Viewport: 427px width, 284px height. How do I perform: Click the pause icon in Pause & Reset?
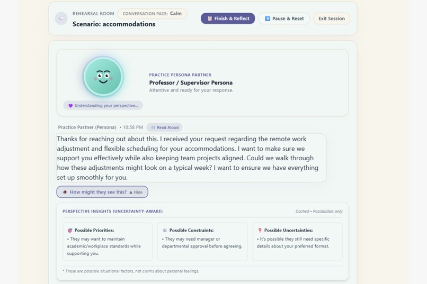pos(268,19)
